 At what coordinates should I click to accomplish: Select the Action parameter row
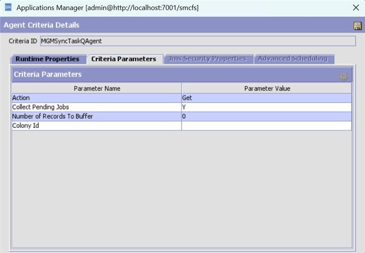pos(97,98)
